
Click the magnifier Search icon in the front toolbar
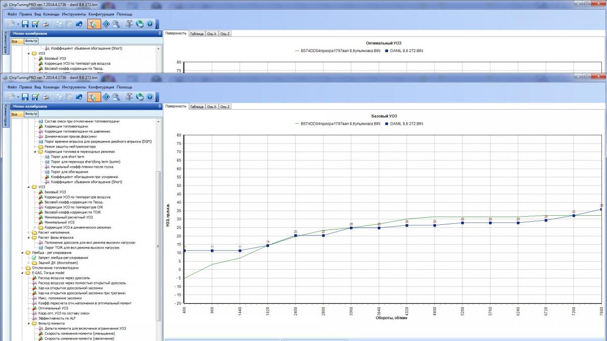coord(116,96)
